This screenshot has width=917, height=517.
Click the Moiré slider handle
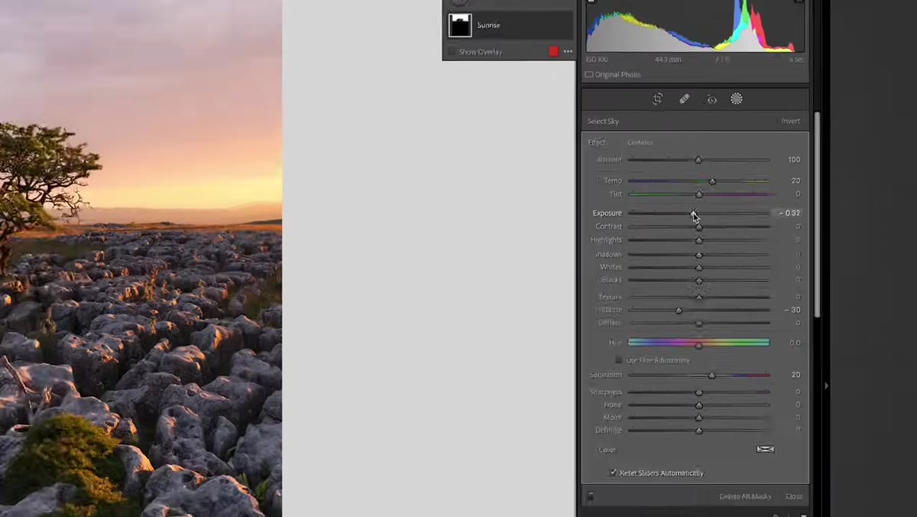click(x=698, y=418)
